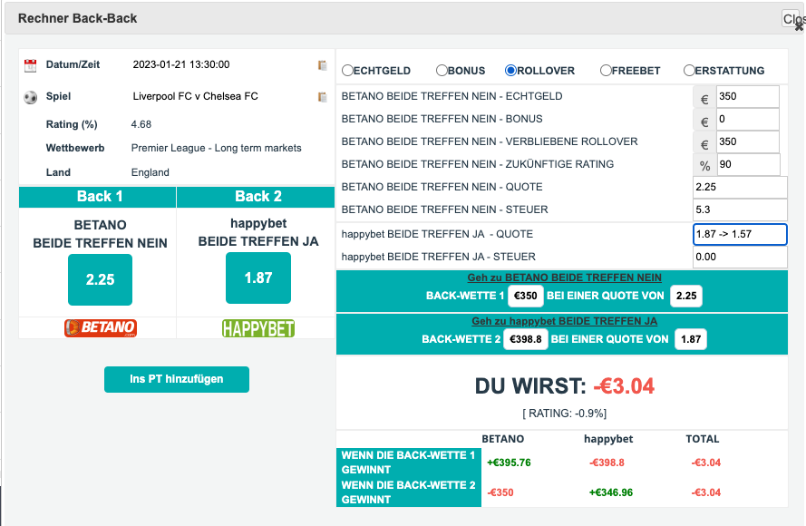806x526 pixels.
Task: Click the -€350 Betano loss value
Action: point(500,492)
